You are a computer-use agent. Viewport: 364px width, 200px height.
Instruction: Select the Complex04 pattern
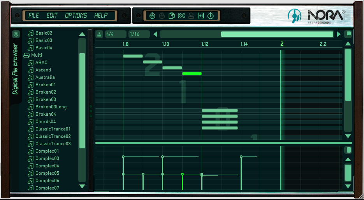coord(47,166)
